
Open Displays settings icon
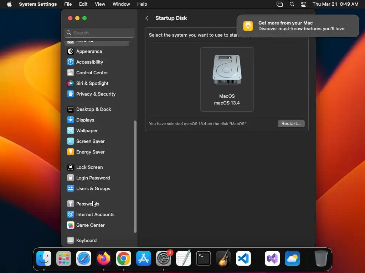click(x=70, y=120)
